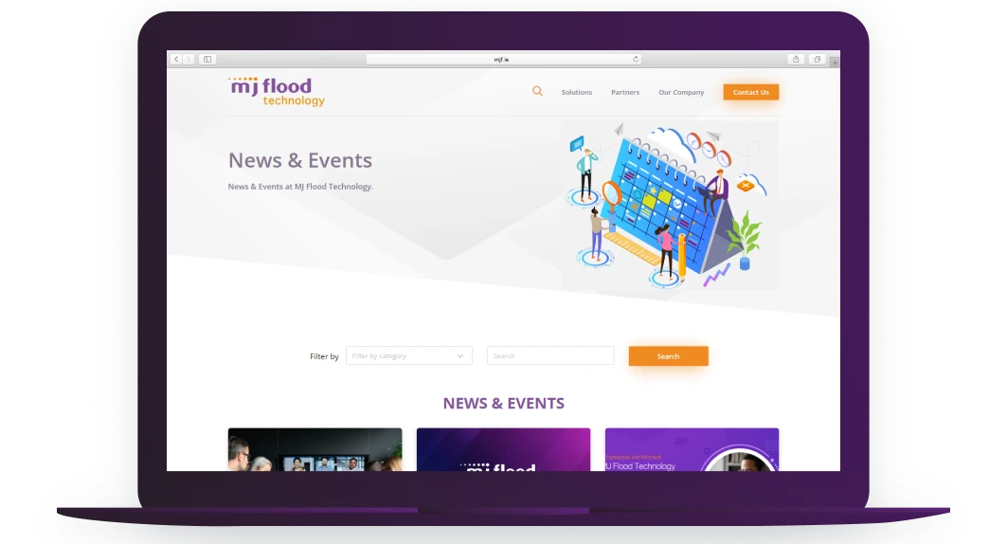This screenshot has height=544, width=1007.
Task: Click the browser forward arrow
Action: pos(189,59)
